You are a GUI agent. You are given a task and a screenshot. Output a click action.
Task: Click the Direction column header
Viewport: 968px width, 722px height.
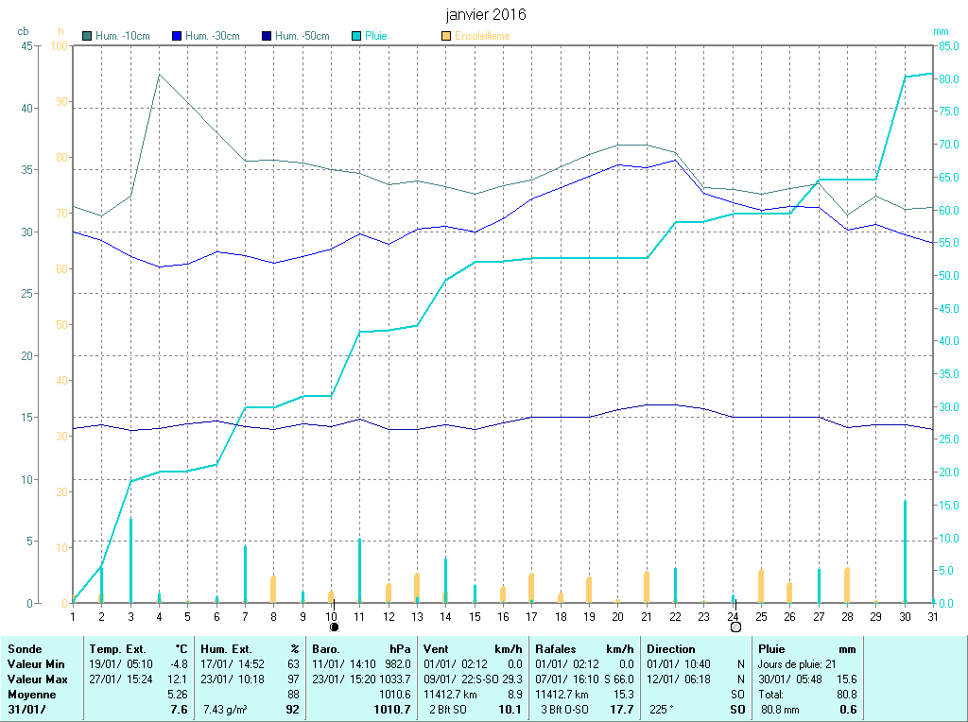tap(671, 649)
